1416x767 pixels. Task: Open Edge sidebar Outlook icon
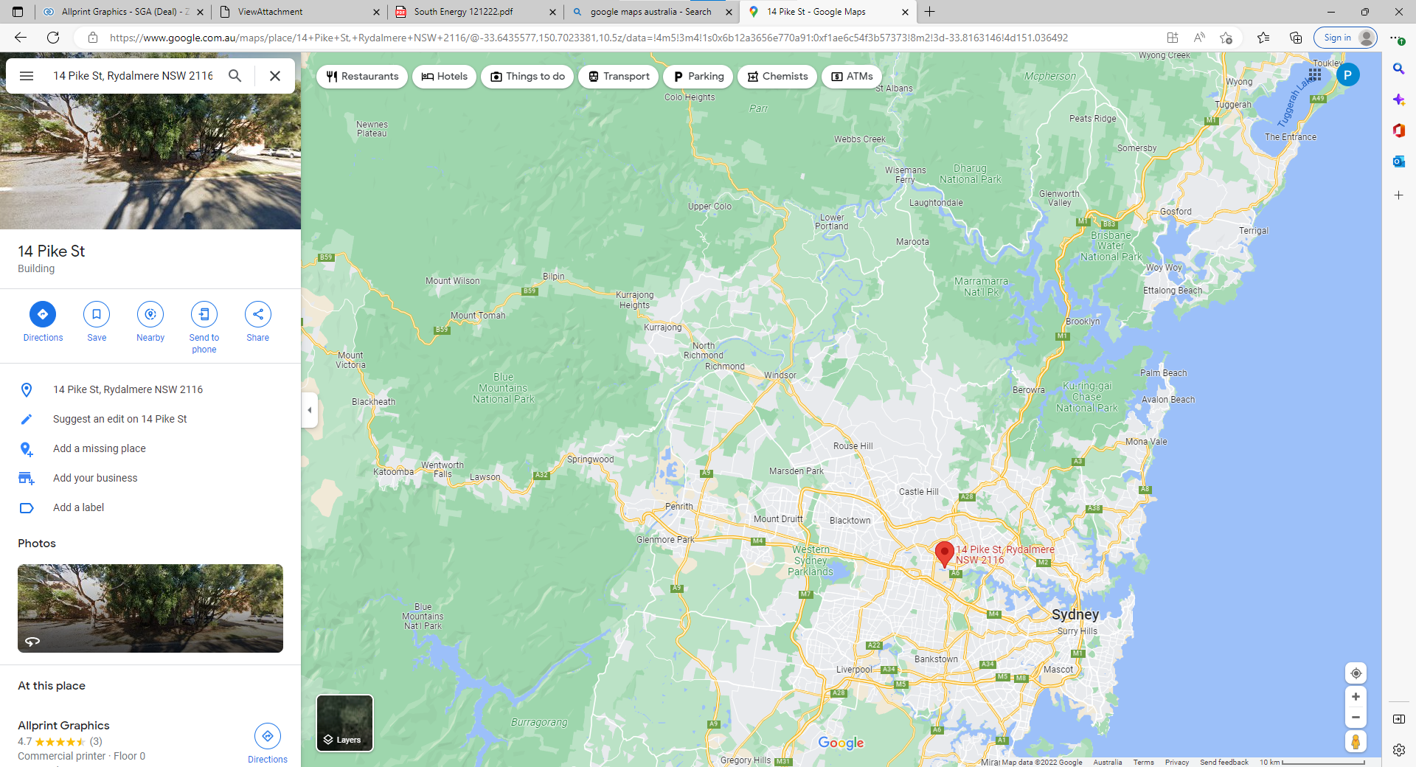pos(1398,162)
